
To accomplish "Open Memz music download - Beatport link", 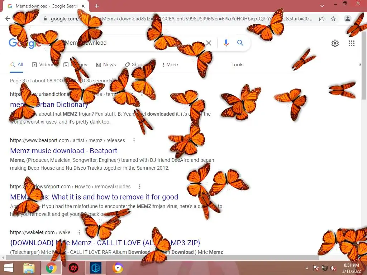I will (63, 151).
